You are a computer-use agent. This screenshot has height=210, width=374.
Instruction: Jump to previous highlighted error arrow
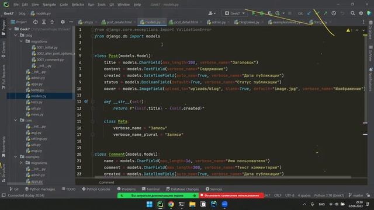(357, 30)
